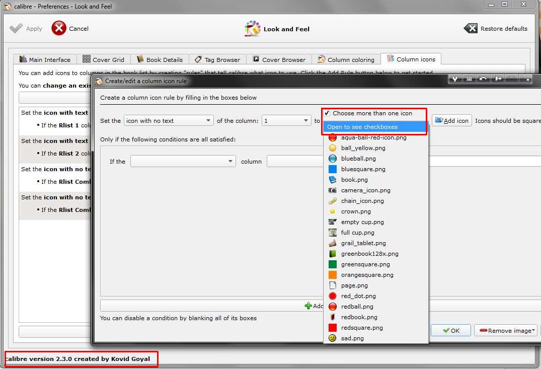Image resolution: width=541 pixels, height=369 pixels.
Task: Select redball.png from the list
Action: (375, 307)
